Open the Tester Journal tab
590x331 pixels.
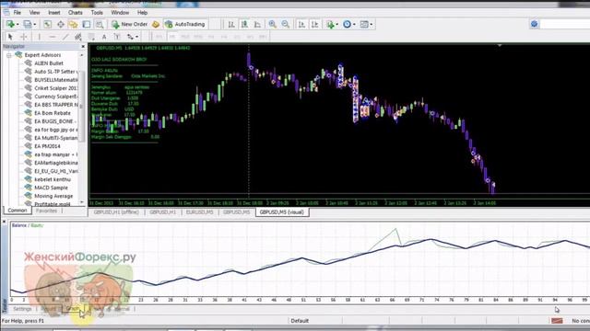coord(122,309)
